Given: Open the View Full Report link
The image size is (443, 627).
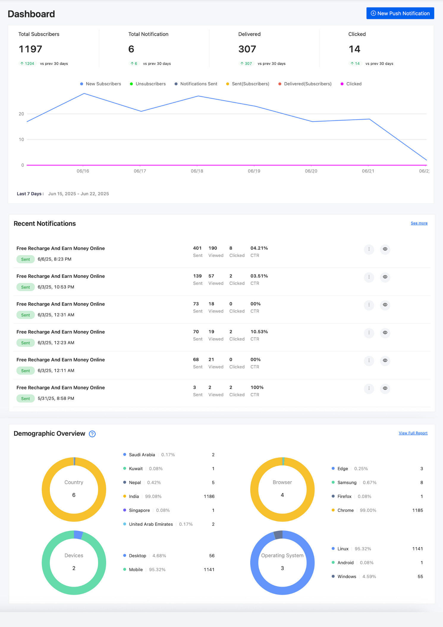Looking at the screenshot, I should [x=413, y=433].
